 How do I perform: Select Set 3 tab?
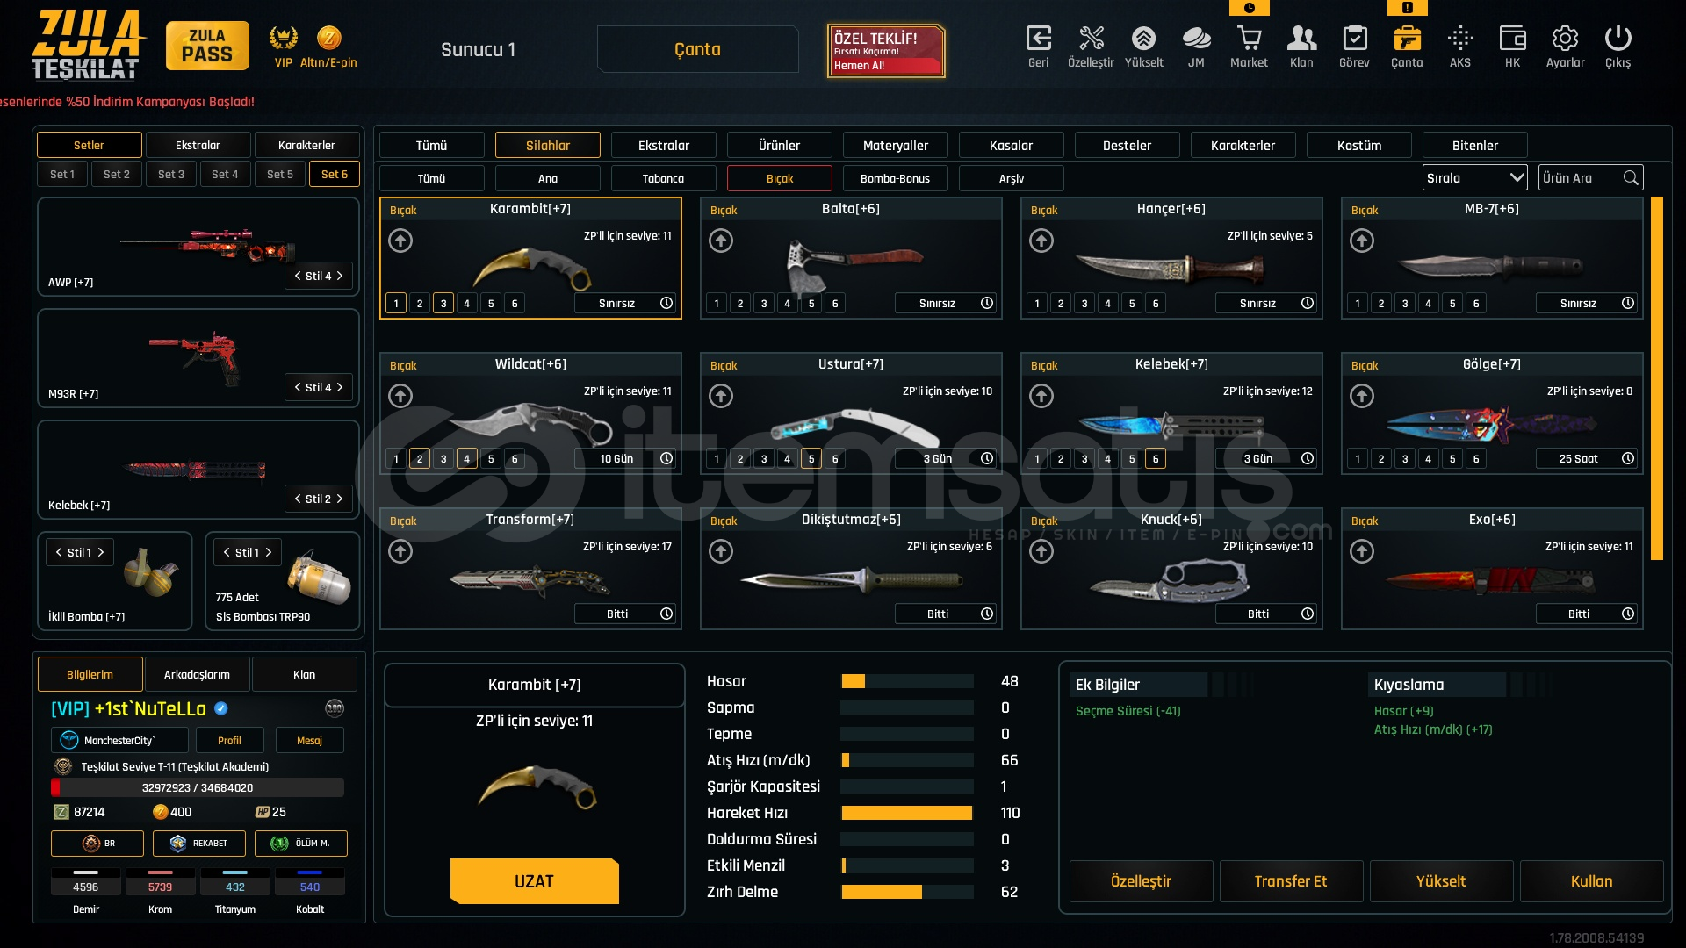point(171,174)
